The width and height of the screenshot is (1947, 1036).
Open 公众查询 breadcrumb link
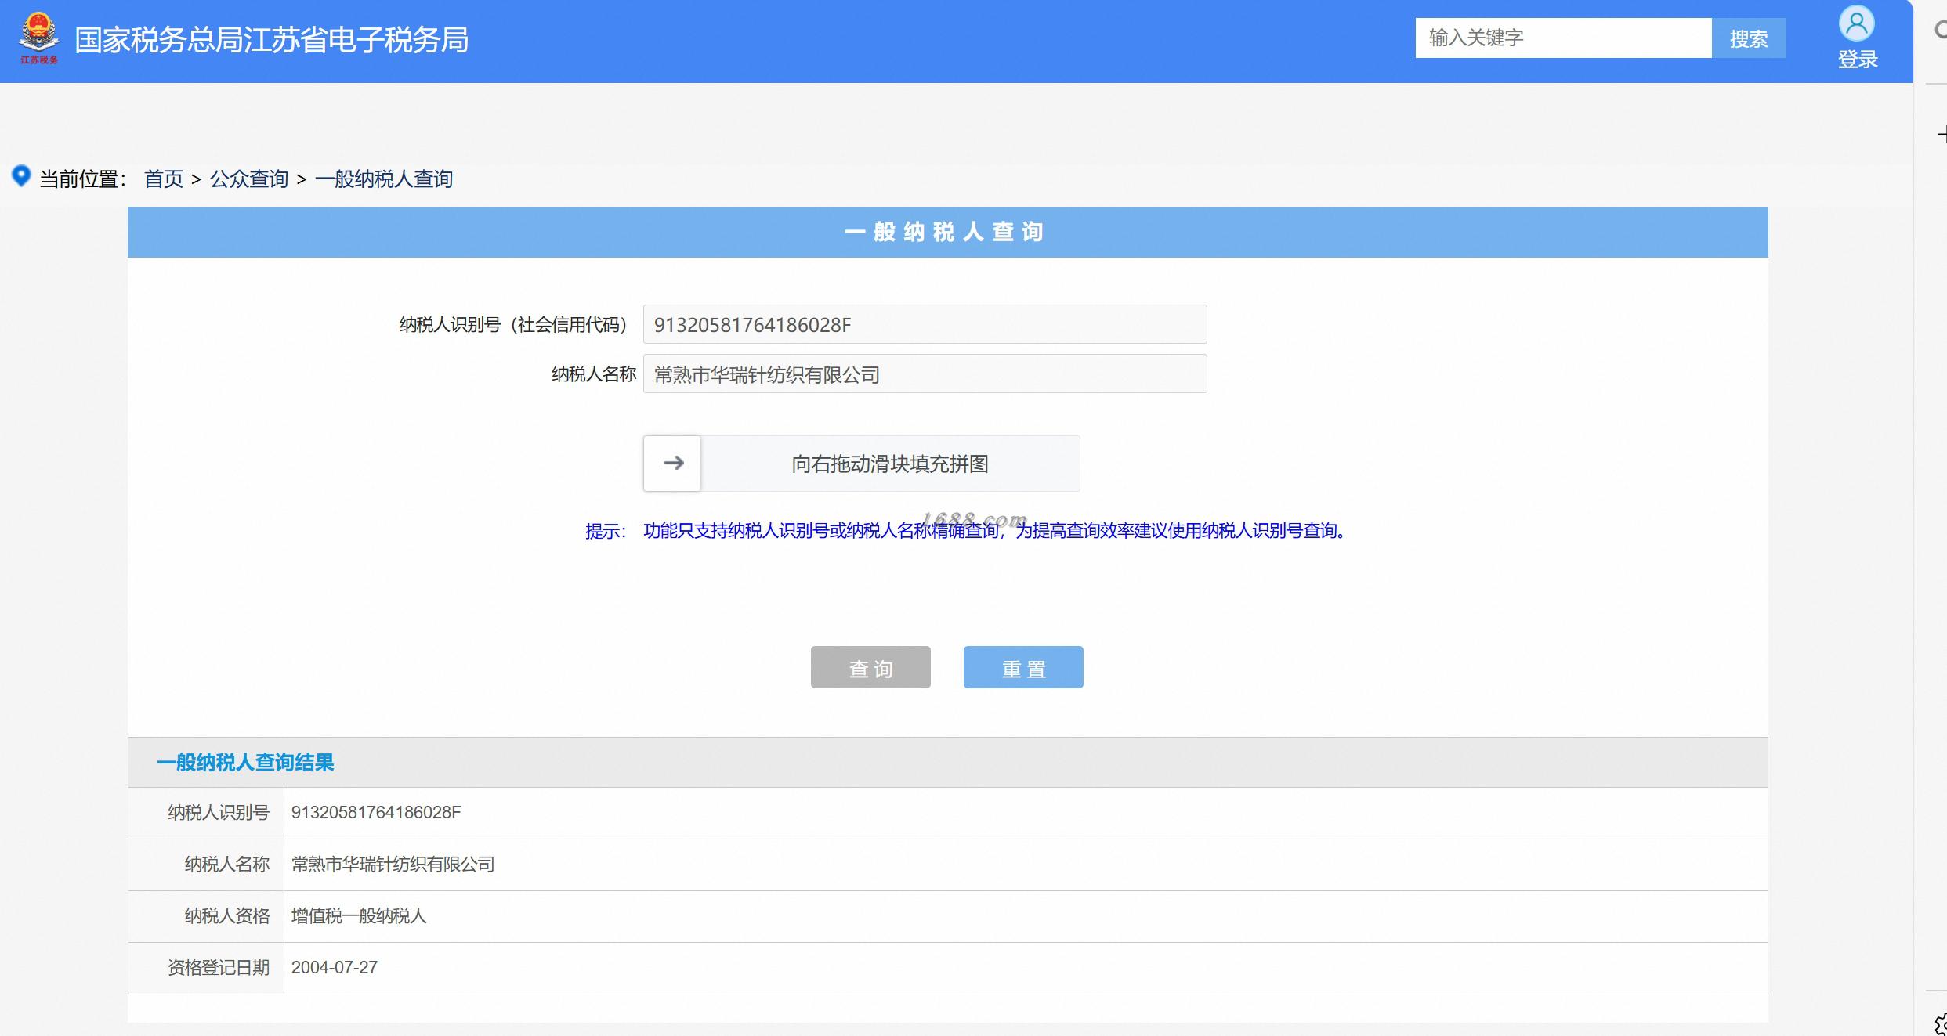pos(249,179)
